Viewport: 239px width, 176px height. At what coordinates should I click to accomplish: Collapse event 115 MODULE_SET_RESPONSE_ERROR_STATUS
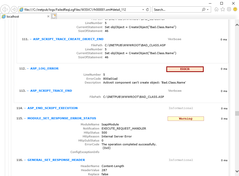25,118
